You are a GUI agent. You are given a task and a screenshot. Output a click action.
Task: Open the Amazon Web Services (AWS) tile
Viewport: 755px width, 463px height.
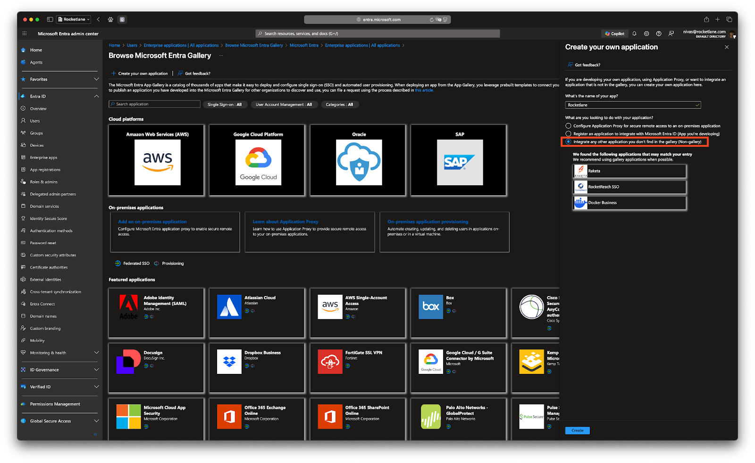(x=157, y=160)
